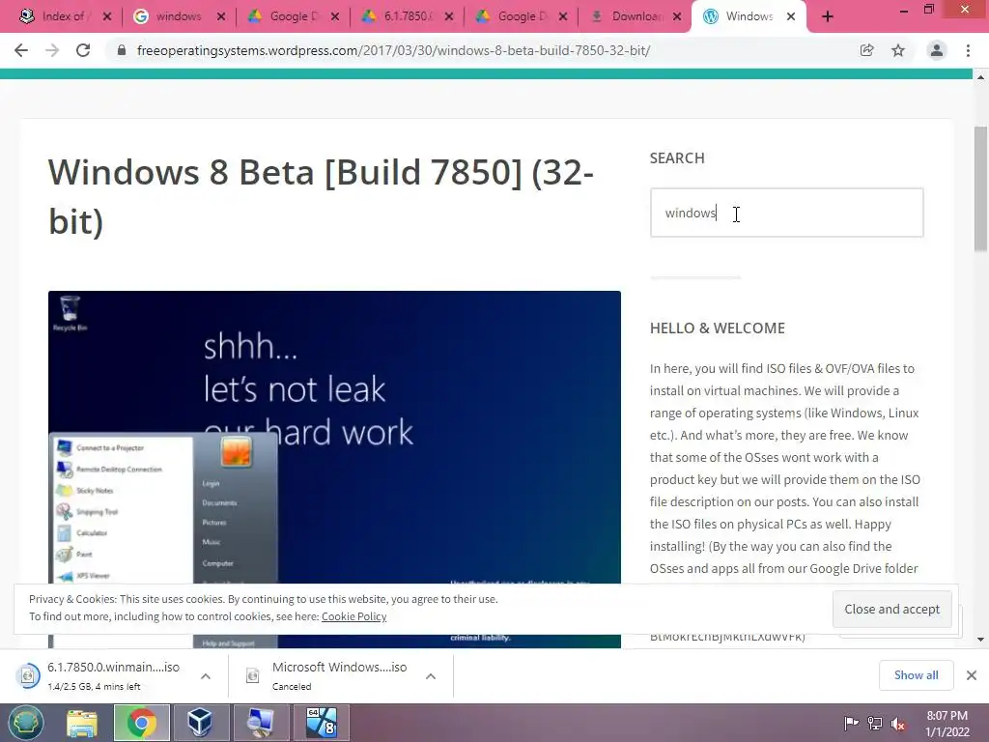Click the muted volume tray icon
989x742 pixels.
pos(898,723)
